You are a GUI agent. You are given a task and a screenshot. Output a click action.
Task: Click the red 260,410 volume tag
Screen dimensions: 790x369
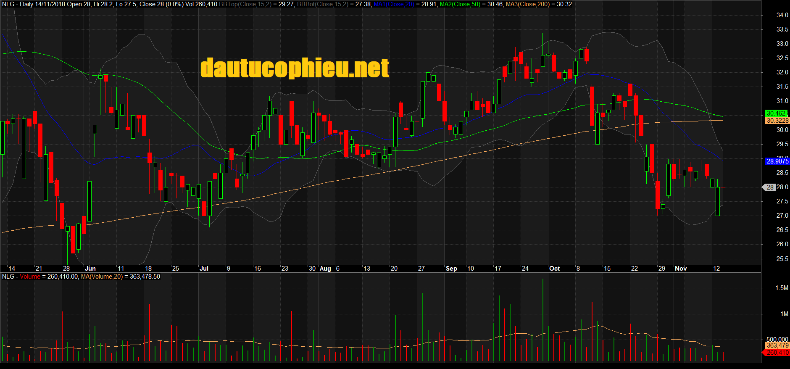click(x=777, y=353)
